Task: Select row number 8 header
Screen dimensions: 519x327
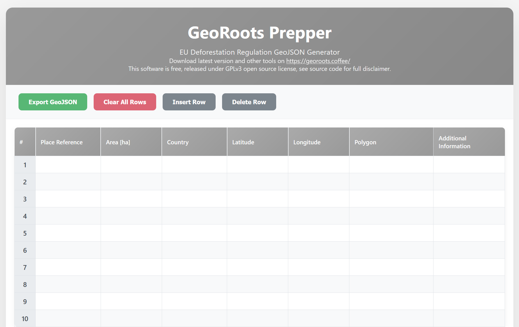Action: pyautogui.click(x=25, y=284)
